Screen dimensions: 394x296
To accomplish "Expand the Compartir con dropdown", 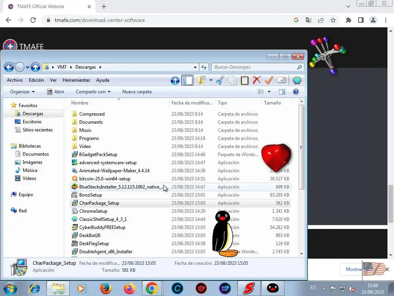I will pyautogui.click(x=93, y=92).
